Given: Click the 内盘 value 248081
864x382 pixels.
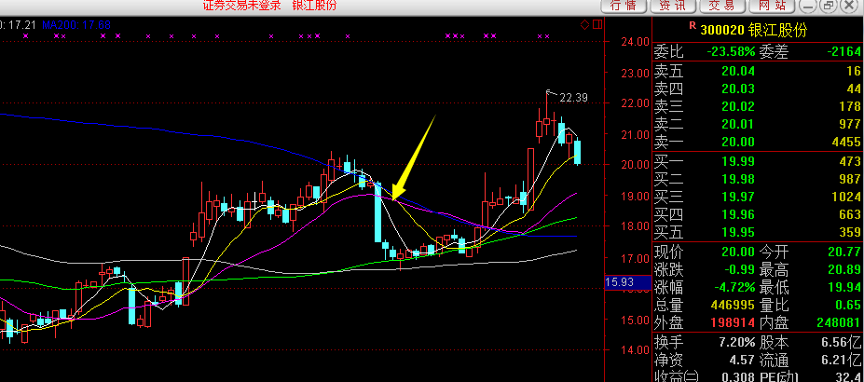Looking at the screenshot, I should tap(837, 323).
